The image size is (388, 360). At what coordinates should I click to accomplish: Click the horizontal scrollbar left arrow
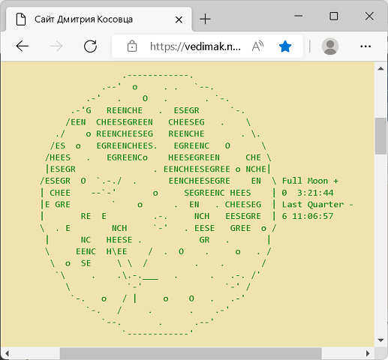[x=7, y=353]
